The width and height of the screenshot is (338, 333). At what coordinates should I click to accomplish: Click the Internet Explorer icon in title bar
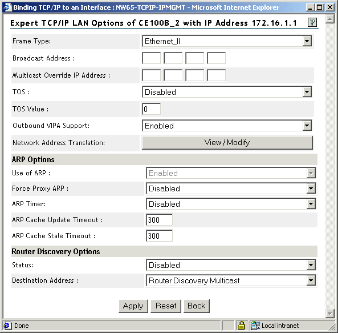(x=7, y=7)
